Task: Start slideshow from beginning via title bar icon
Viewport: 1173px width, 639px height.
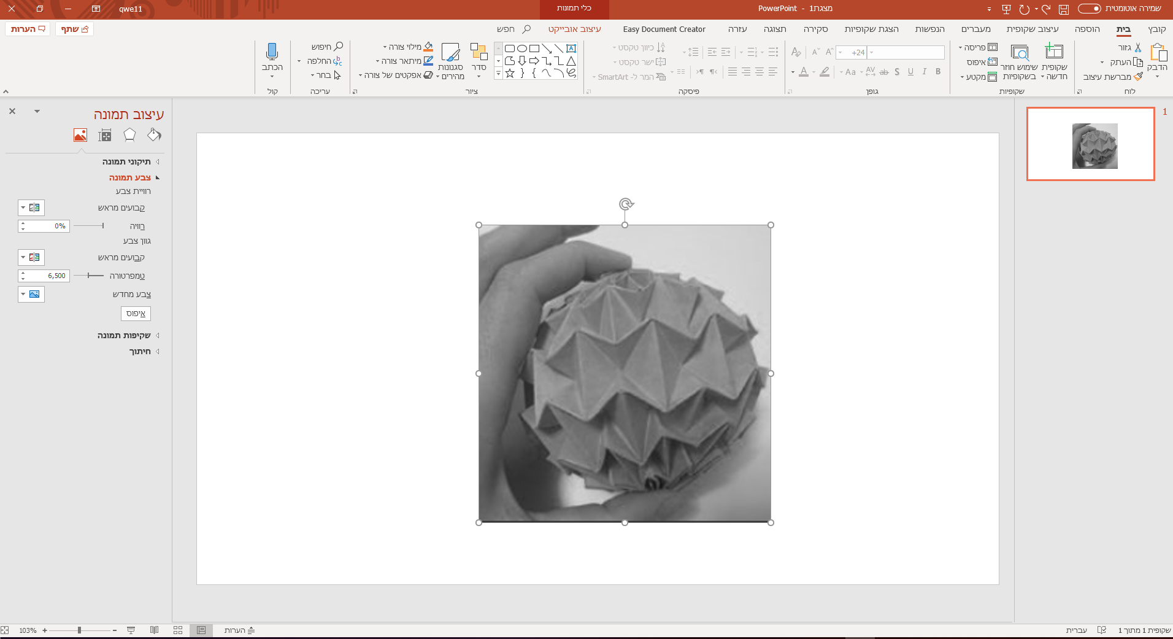Action: [1006, 9]
